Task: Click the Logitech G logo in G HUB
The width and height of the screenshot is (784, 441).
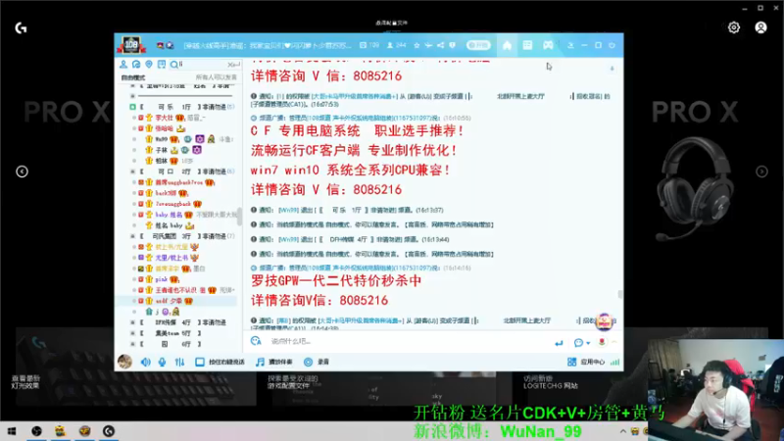Action: click(21, 28)
